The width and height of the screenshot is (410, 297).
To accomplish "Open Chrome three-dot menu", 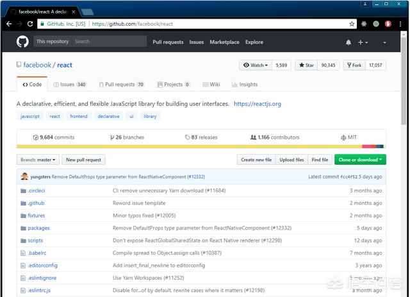I will [400, 24].
